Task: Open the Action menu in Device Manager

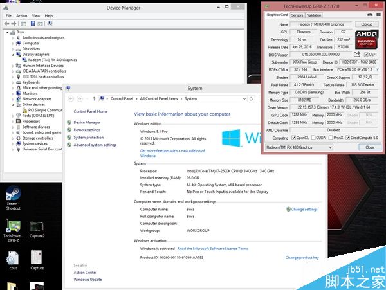Action: (22, 15)
